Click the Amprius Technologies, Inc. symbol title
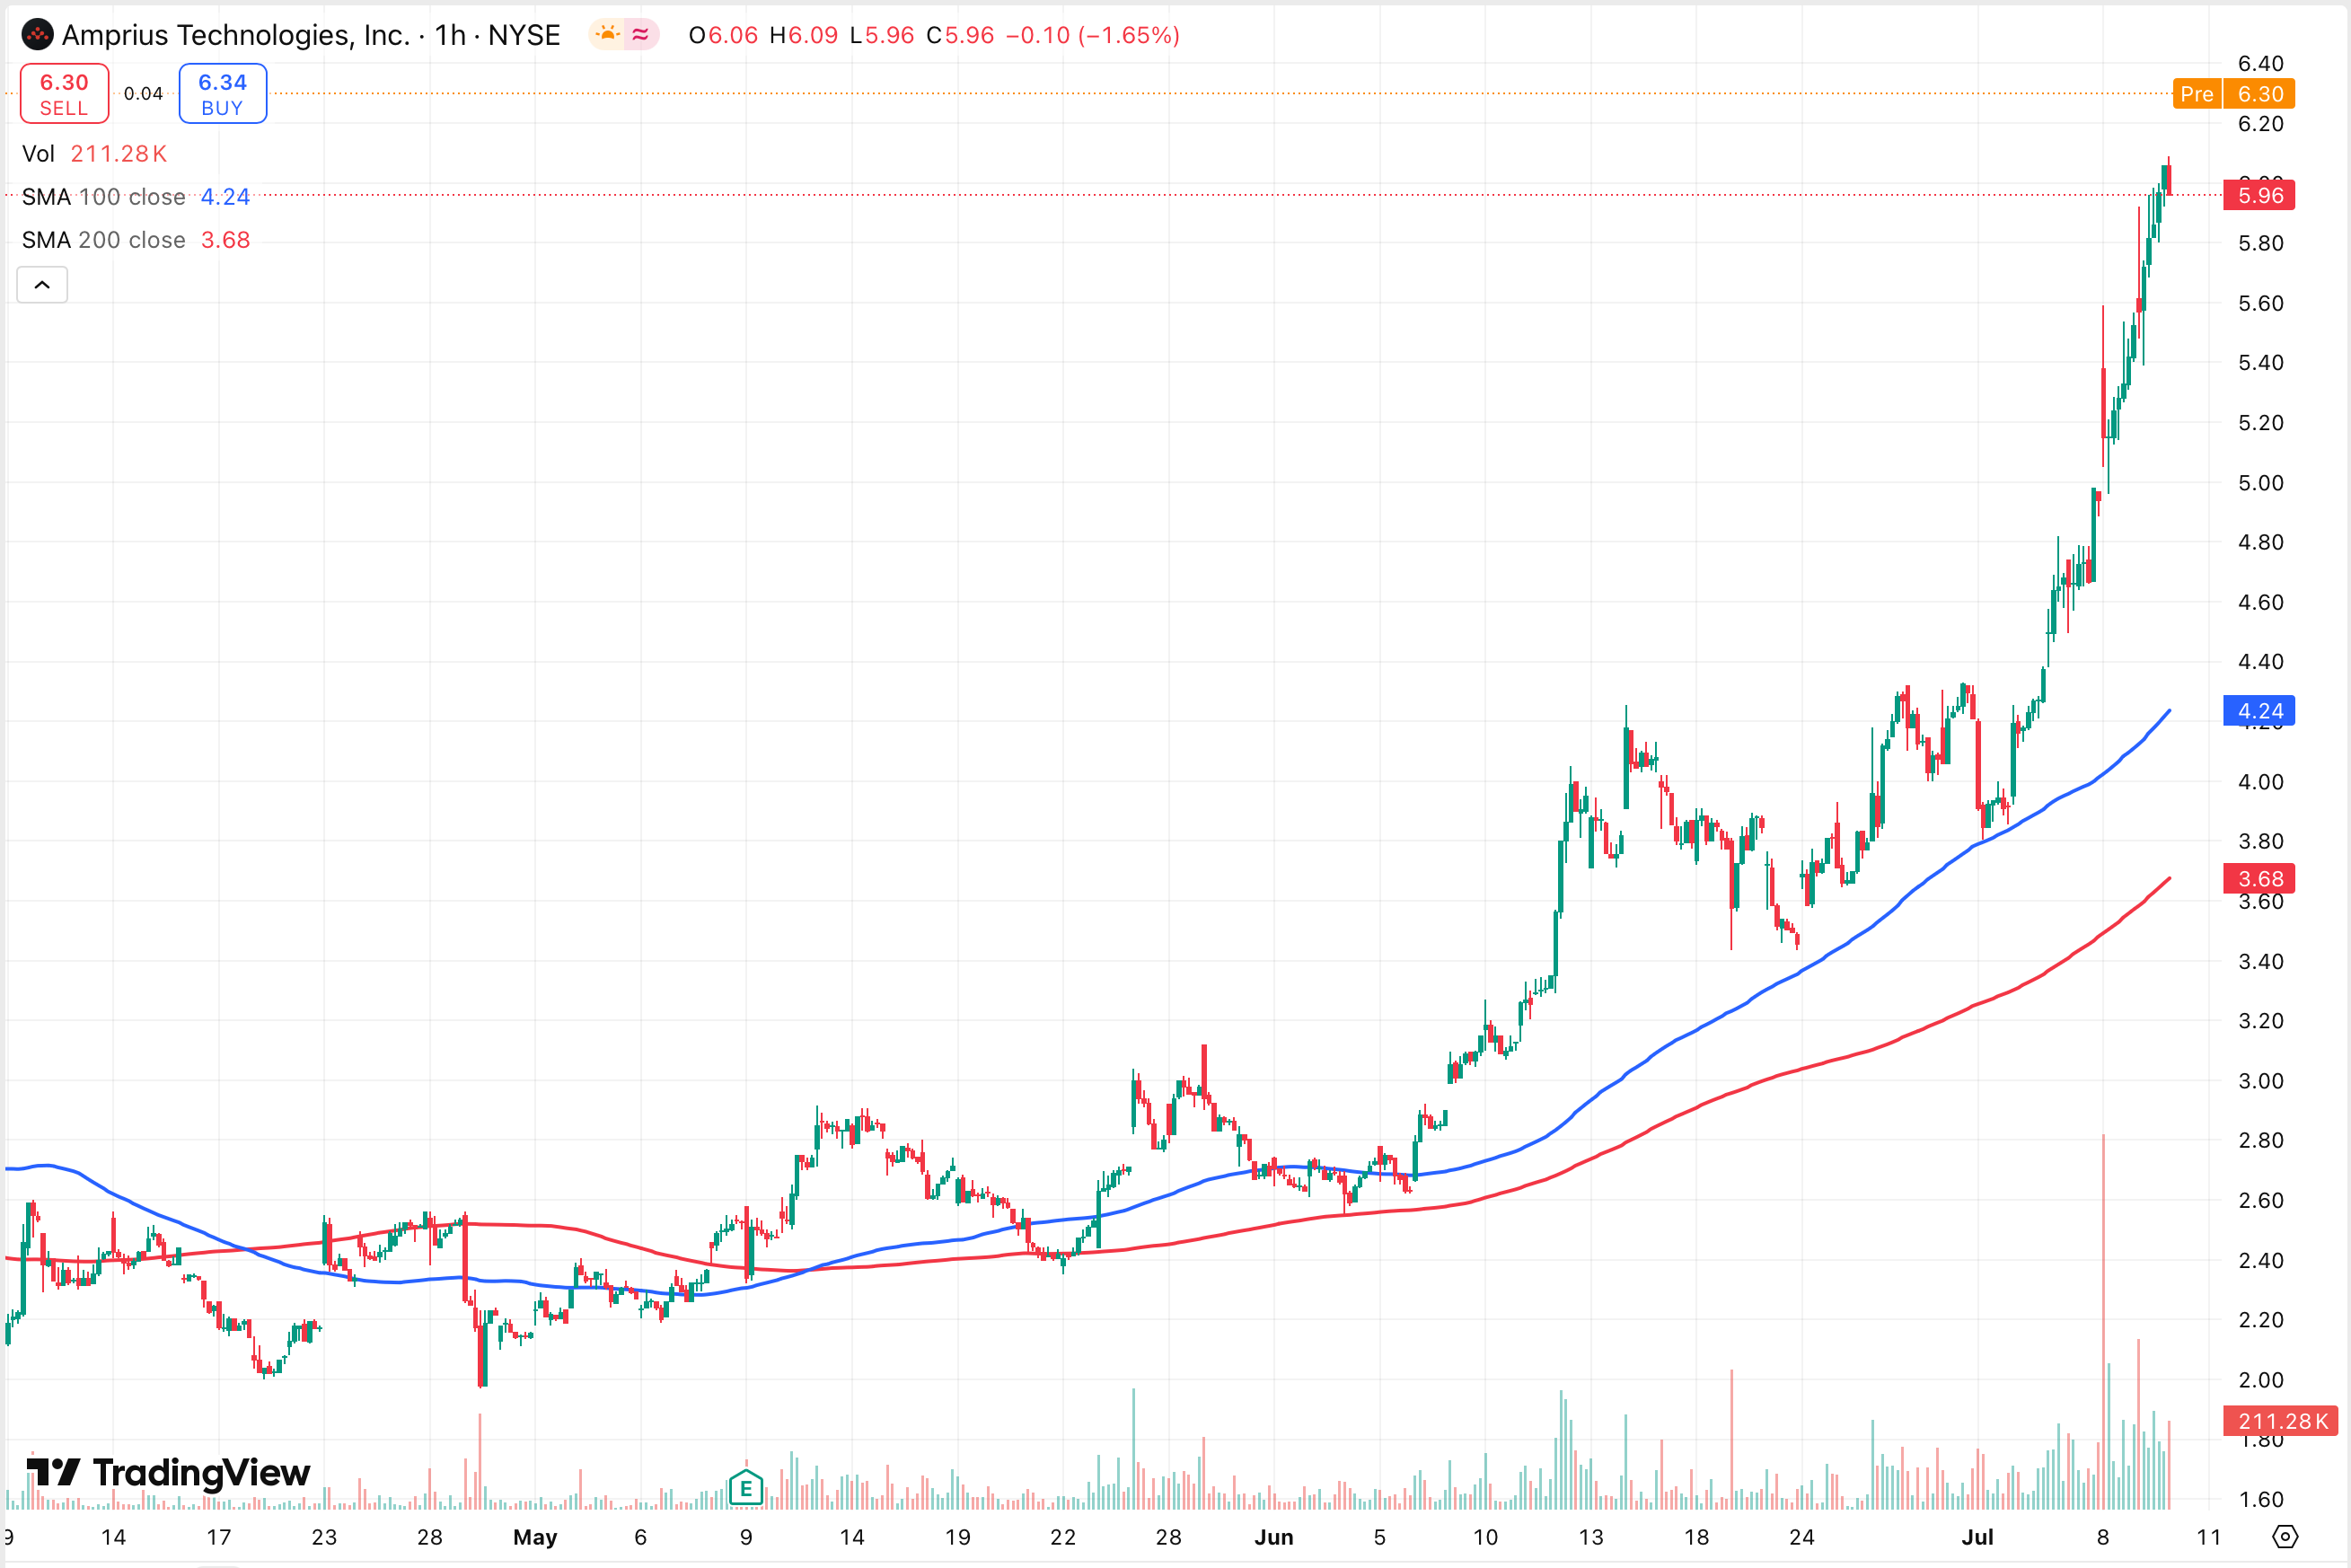 pyautogui.click(x=236, y=36)
